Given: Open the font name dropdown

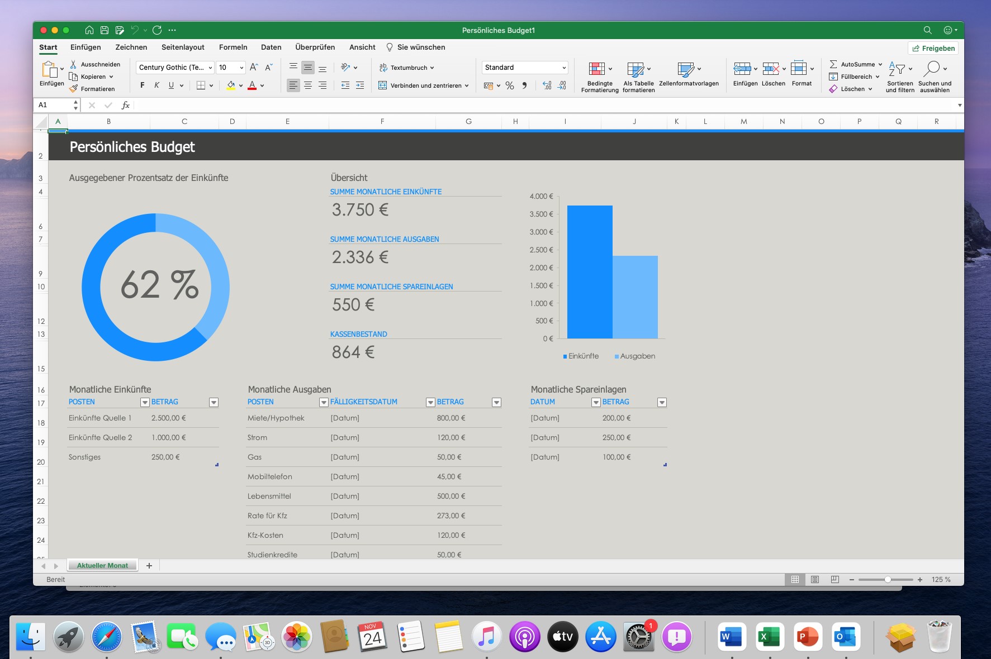Looking at the screenshot, I should [x=210, y=68].
